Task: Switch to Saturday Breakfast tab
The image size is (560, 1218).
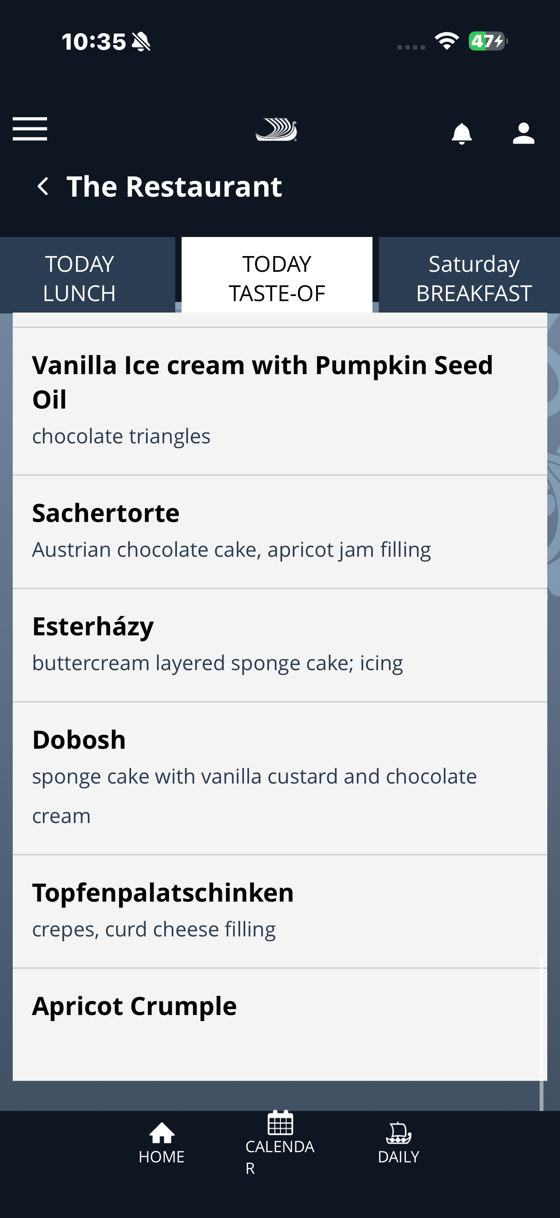Action: coord(473,278)
